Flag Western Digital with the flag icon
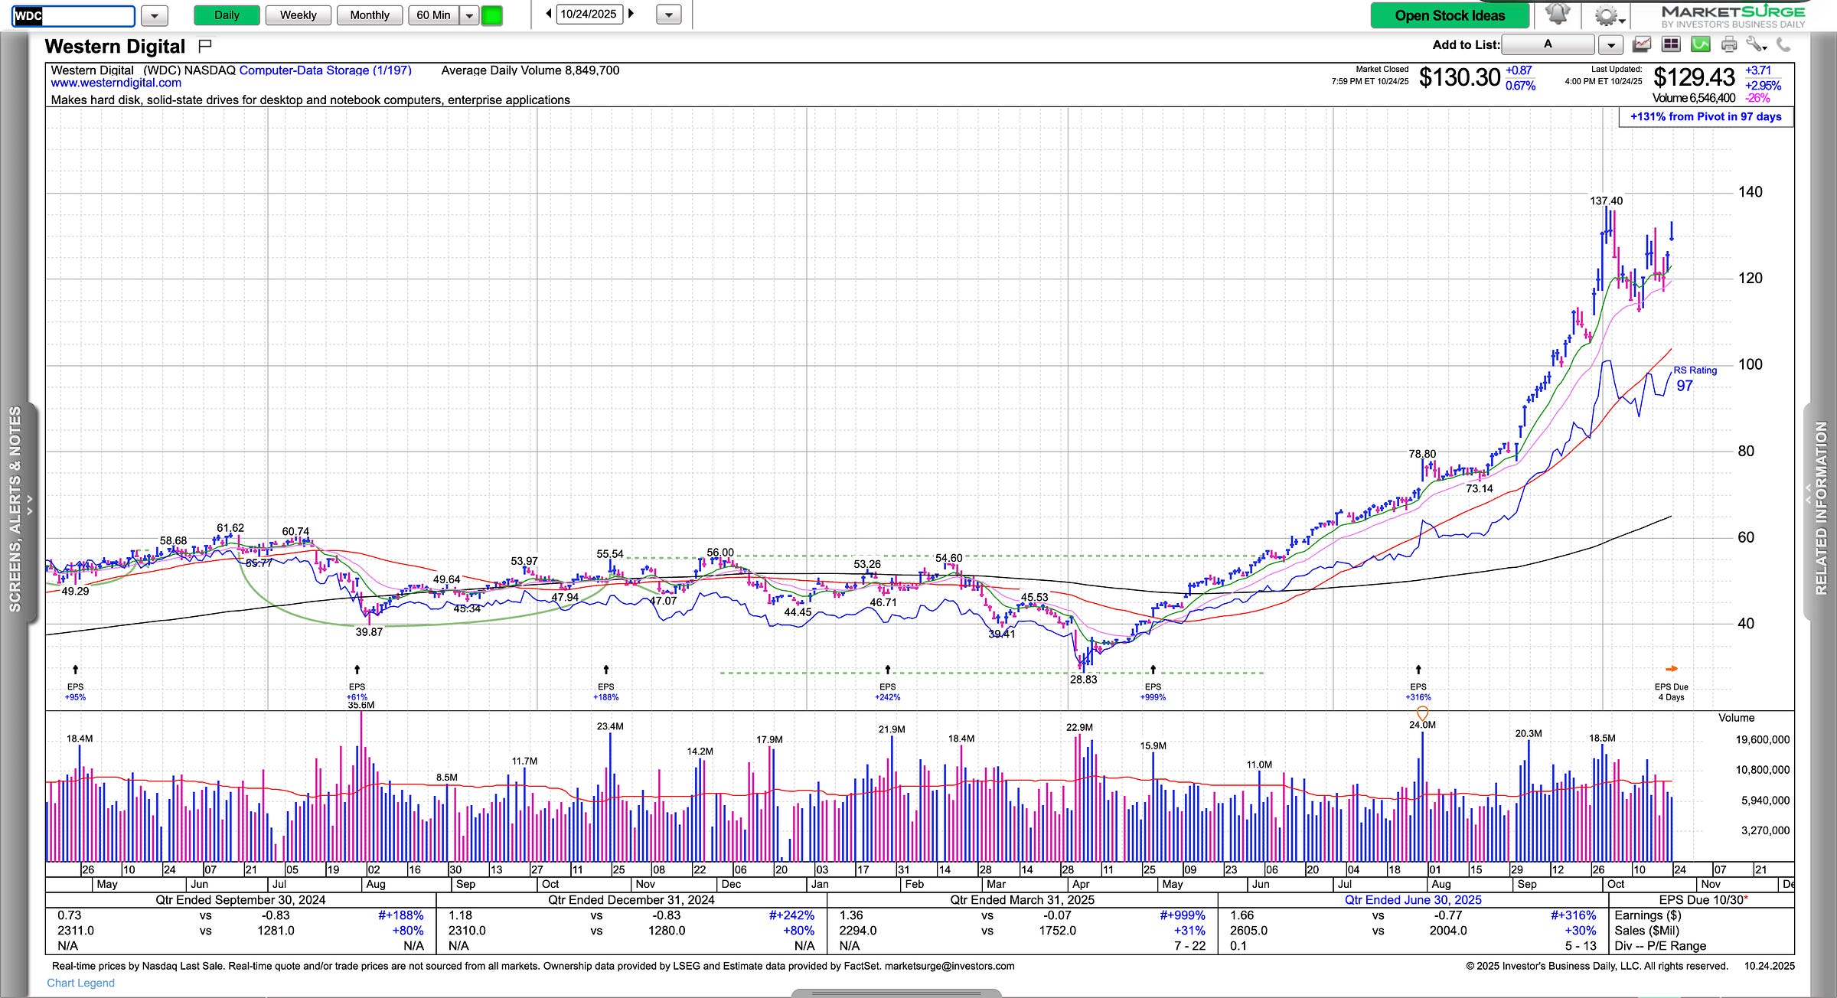The height and width of the screenshot is (998, 1837). point(204,46)
